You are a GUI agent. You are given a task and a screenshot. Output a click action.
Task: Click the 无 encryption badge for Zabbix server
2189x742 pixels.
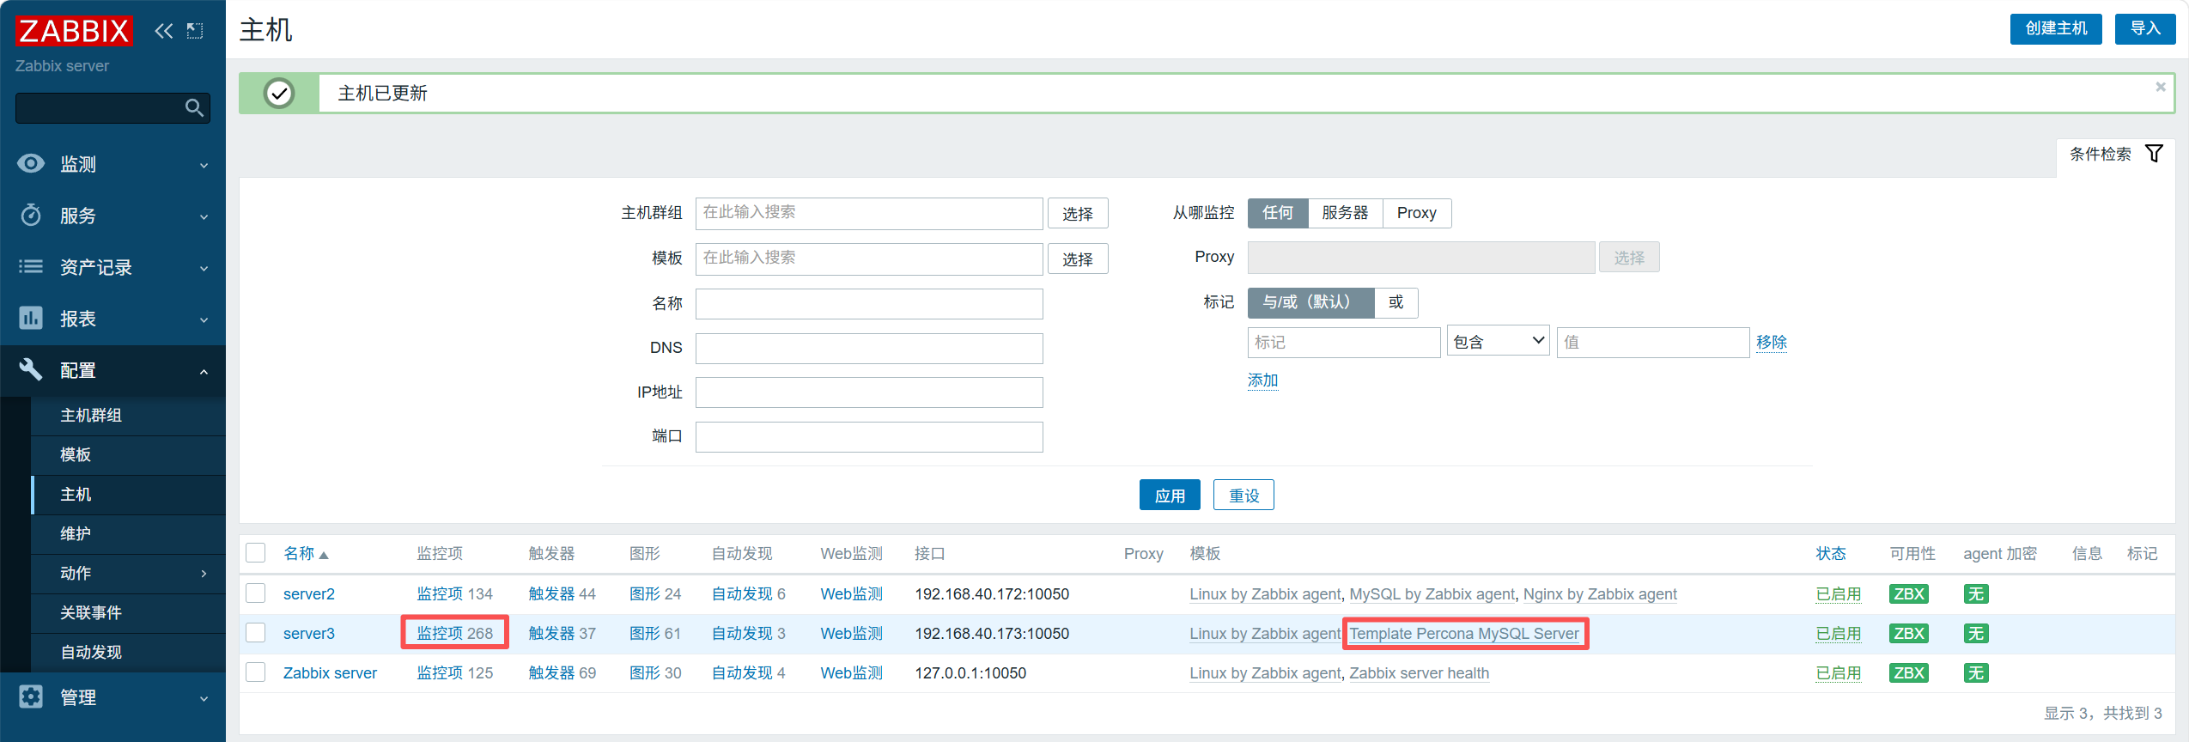click(x=1976, y=672)
